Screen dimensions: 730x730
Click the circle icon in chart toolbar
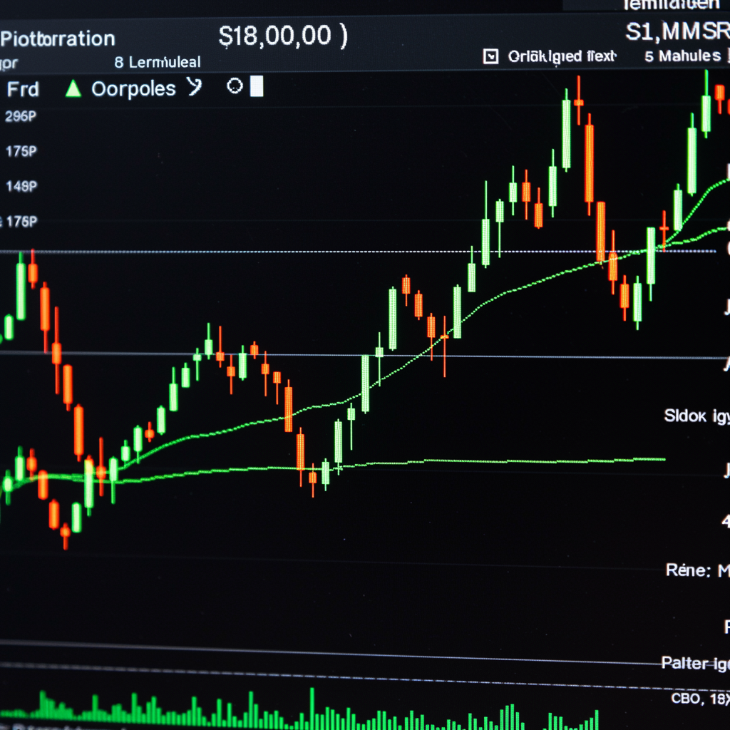pos(235,86)
